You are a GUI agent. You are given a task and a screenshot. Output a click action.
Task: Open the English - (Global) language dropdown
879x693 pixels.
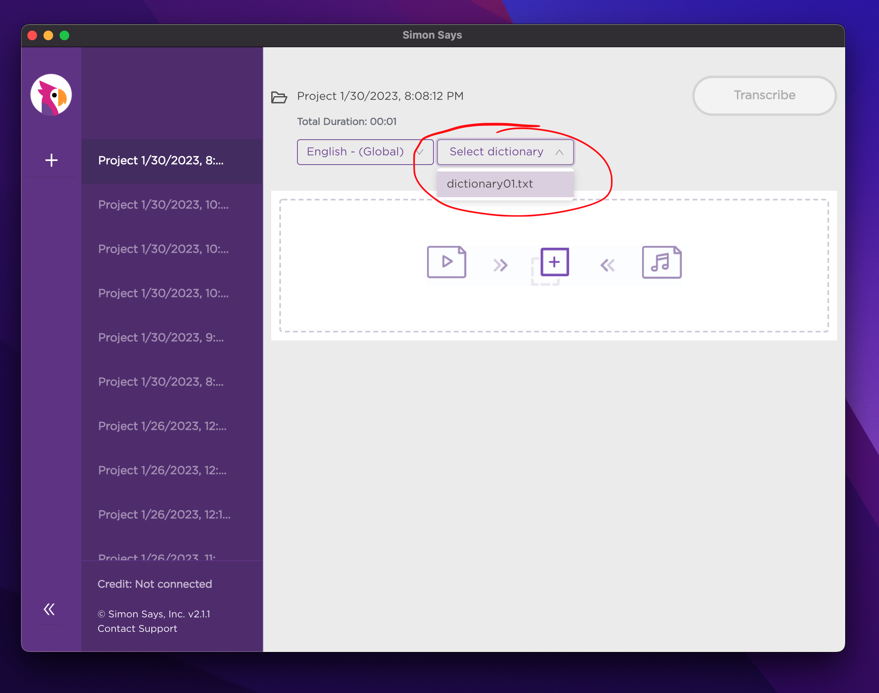pos(365,152)
